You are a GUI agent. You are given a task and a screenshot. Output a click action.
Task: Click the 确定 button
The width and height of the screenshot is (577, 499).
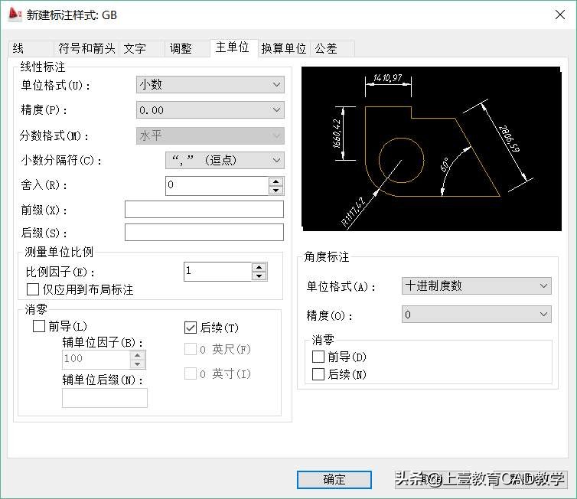(334, 480)
